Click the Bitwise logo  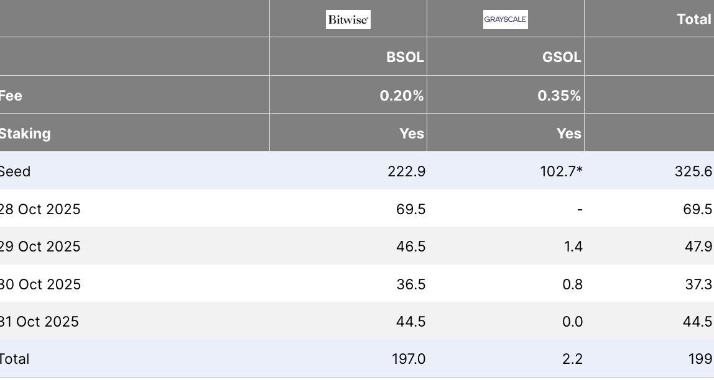click(348, 20)
